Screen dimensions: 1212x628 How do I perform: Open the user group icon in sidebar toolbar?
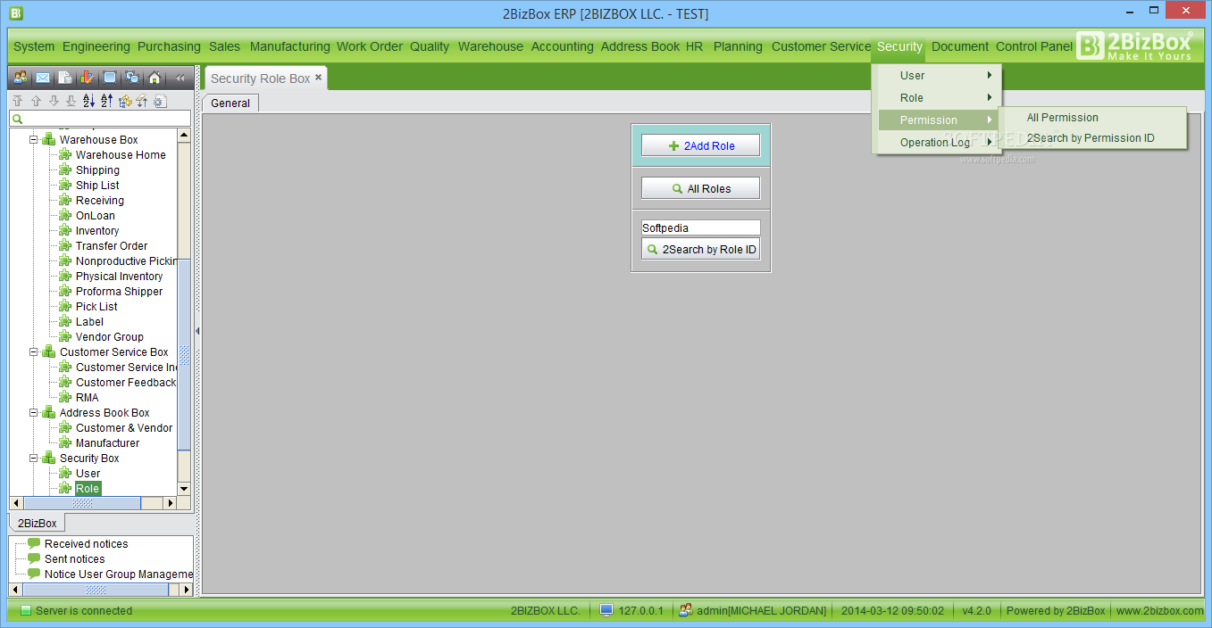pos(20,78)
